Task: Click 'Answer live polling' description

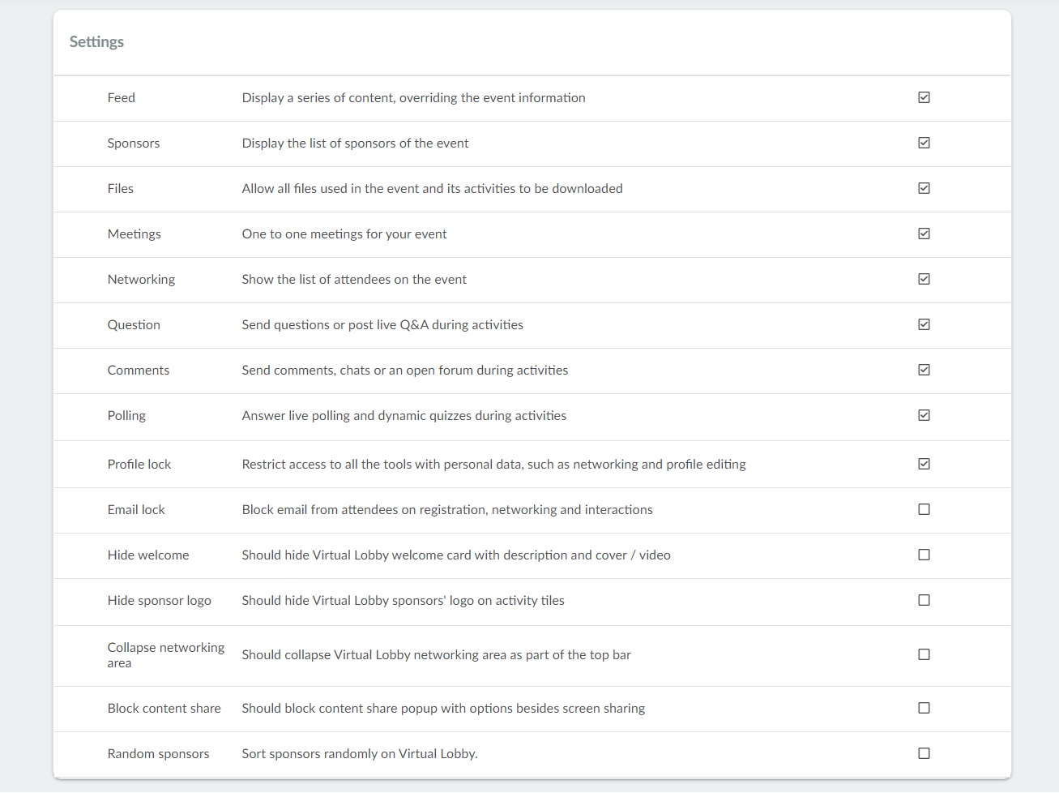Action: [404, 416]
